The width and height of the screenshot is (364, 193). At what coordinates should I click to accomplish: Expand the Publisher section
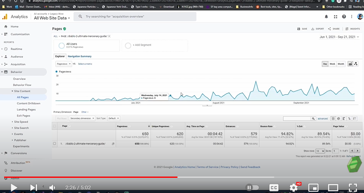[20, 140]
